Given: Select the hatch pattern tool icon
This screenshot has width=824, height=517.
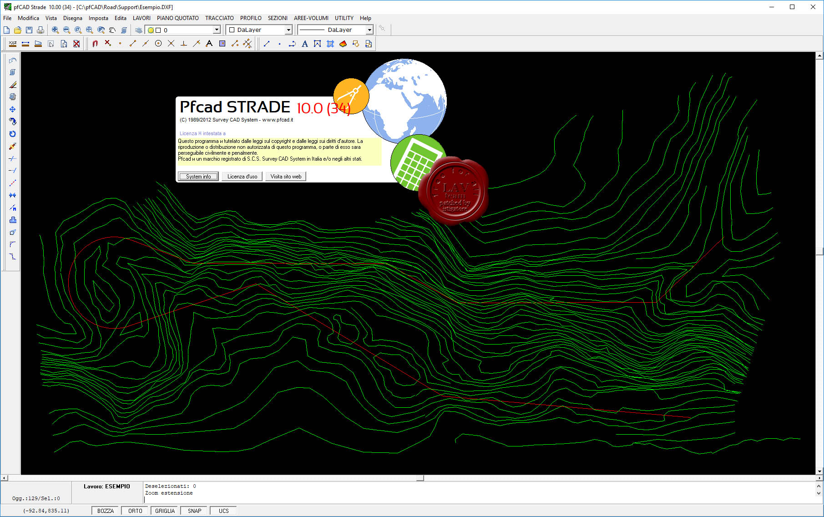Looking at the screenshot, I should coord(330,44).
